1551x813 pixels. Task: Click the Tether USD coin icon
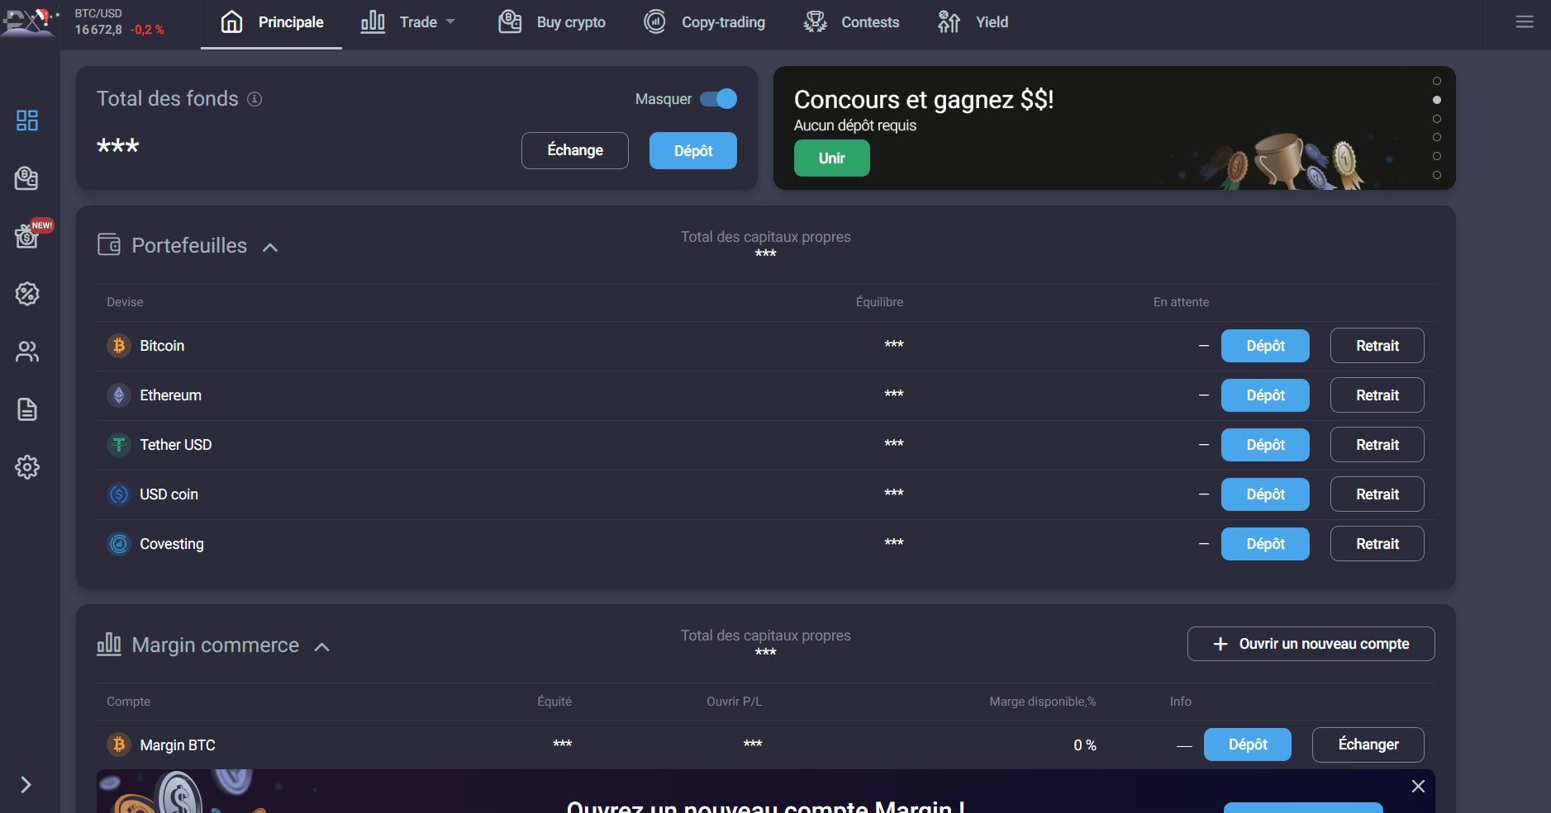119,445
